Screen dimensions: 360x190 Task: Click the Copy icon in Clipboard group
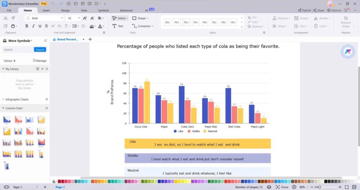(6, 26)
